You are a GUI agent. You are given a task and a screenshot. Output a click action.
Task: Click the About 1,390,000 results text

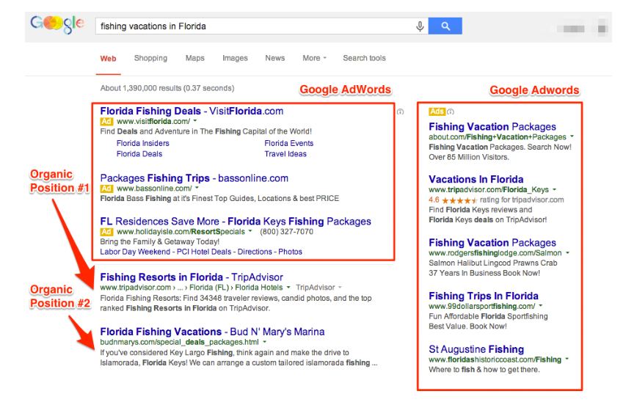[x=167, y=88]
